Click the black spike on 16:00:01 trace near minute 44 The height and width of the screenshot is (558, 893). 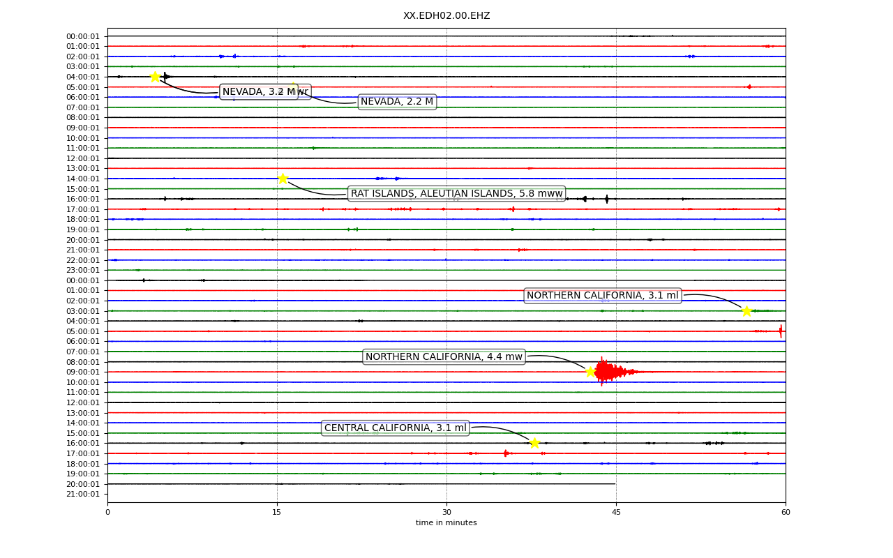pyautogui.click(x=607, y=199)
